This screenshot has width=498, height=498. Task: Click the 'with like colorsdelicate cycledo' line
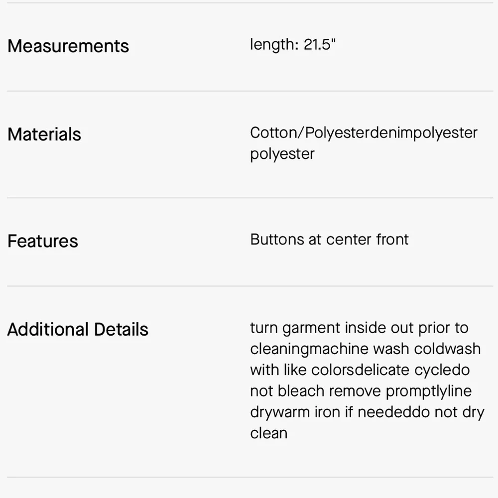(360, 370)
